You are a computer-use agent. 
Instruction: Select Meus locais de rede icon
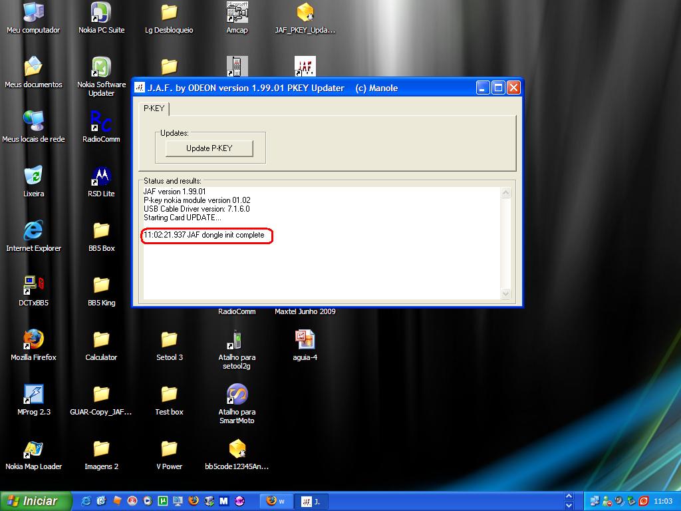click(33, 127)
